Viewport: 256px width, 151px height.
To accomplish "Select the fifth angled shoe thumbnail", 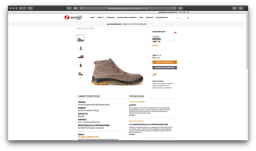I will click(x=81, y=73).
